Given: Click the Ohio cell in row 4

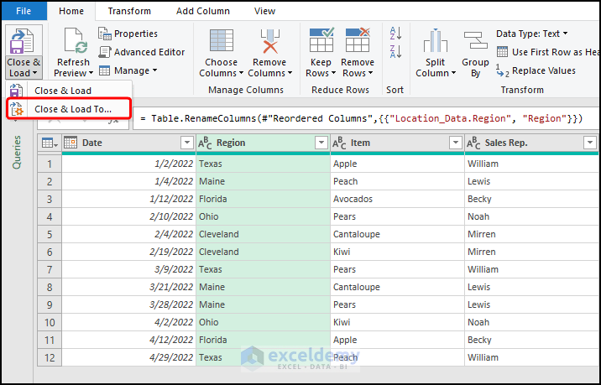Looking at the screenshot, I should pyautogui.click(x=263, y=216).
